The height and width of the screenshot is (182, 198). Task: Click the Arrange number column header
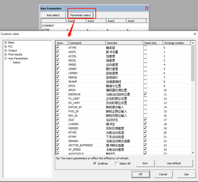[x=176, y=43]
